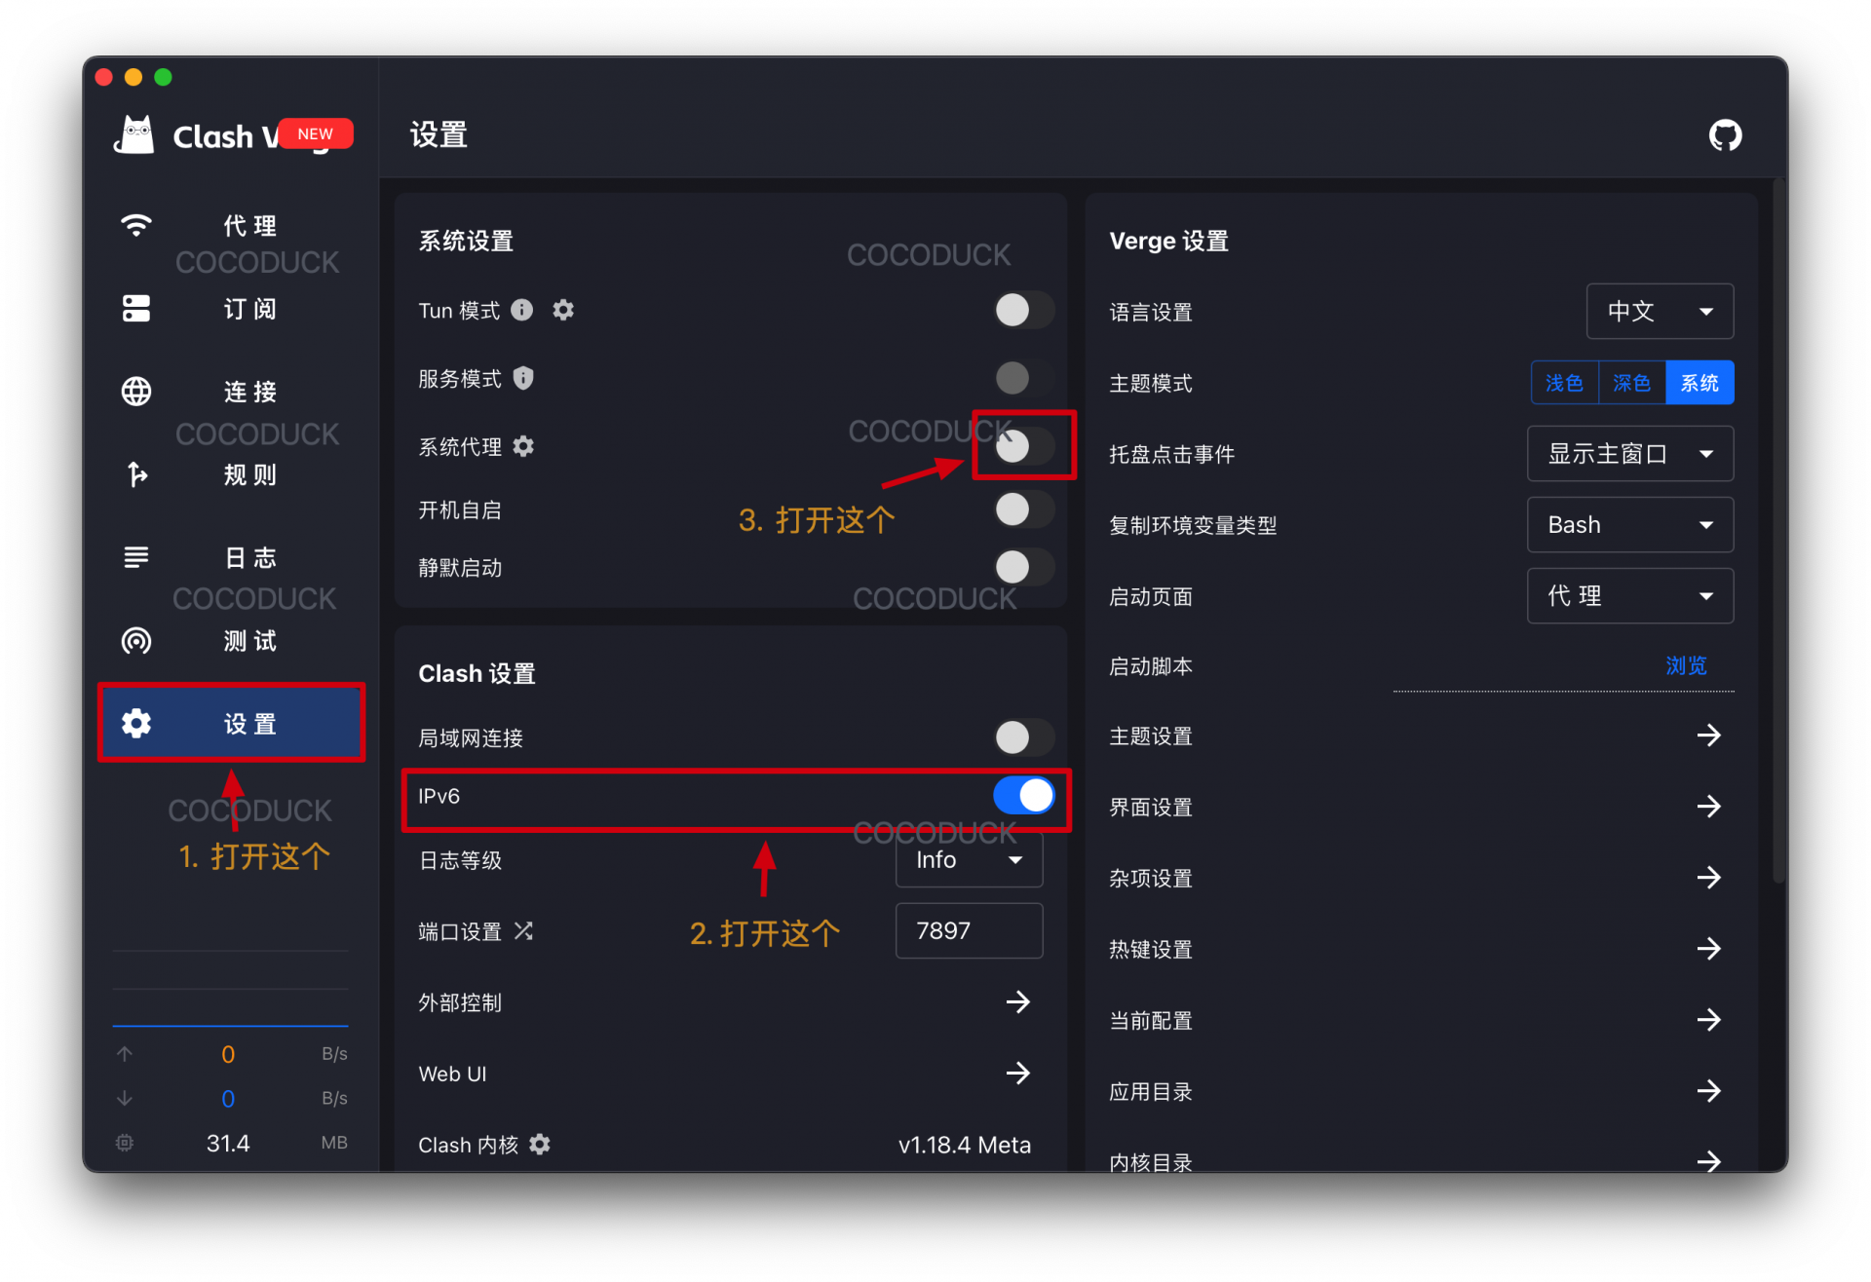
Task: Open the 日志等级 Info dropdown
Action: pos(969,860)
